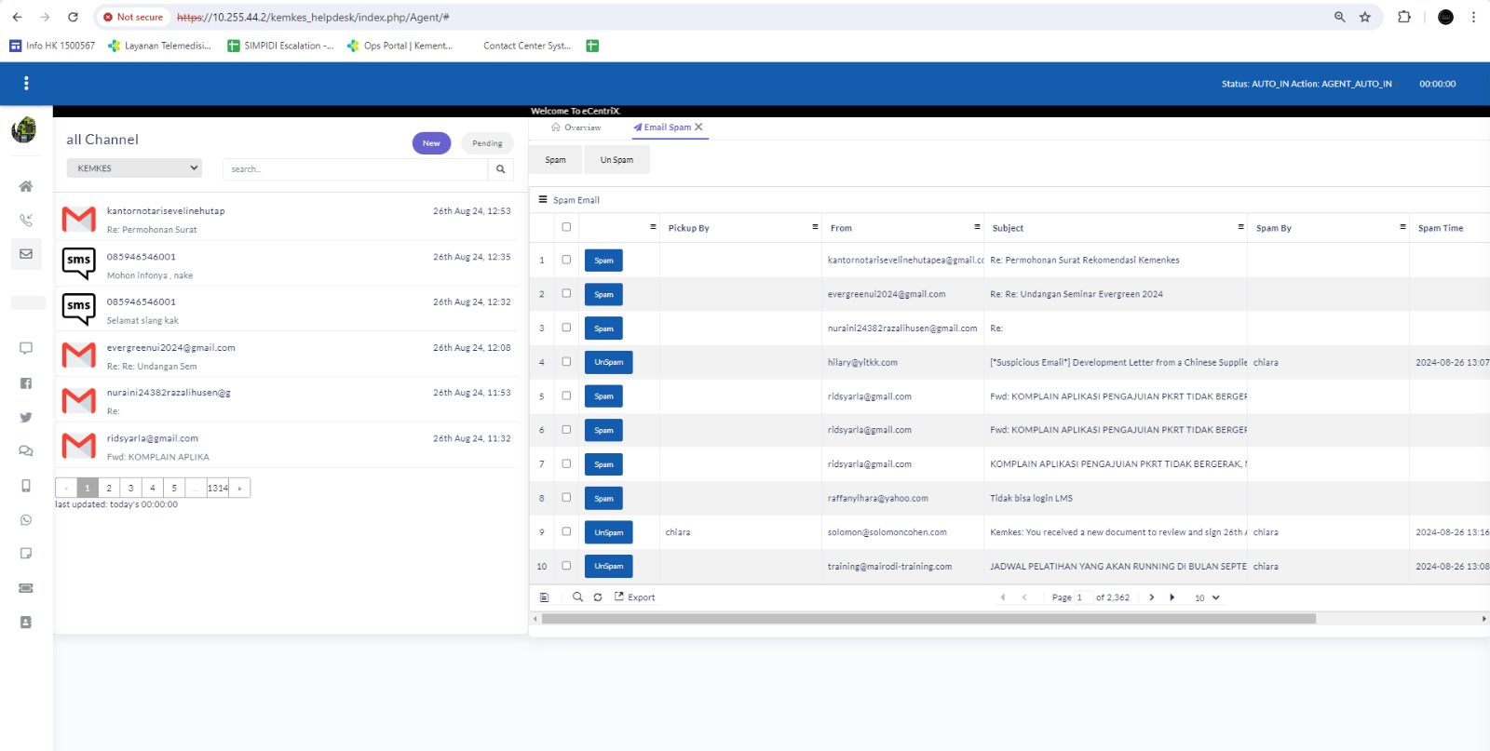Click the envelope email icon in sidebar

[x=26, y=254]
